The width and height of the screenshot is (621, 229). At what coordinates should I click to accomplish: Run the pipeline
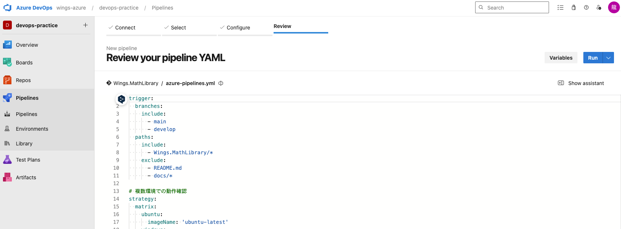click(x=593, y=58)
